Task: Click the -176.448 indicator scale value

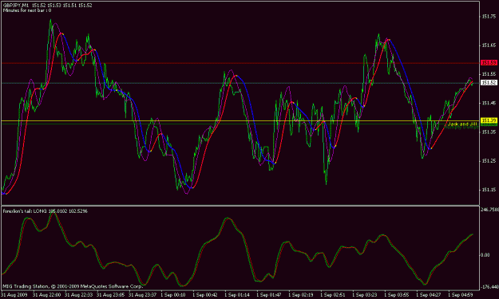Action: point(489,287)
